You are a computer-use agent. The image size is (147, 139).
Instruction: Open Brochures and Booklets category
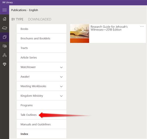tap(42, 38)
